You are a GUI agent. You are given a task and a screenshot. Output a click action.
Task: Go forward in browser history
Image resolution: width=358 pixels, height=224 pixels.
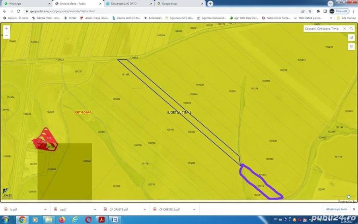tap(12, 11)
